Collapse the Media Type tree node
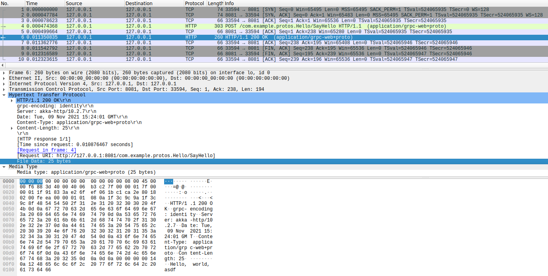 coord(4,167)
